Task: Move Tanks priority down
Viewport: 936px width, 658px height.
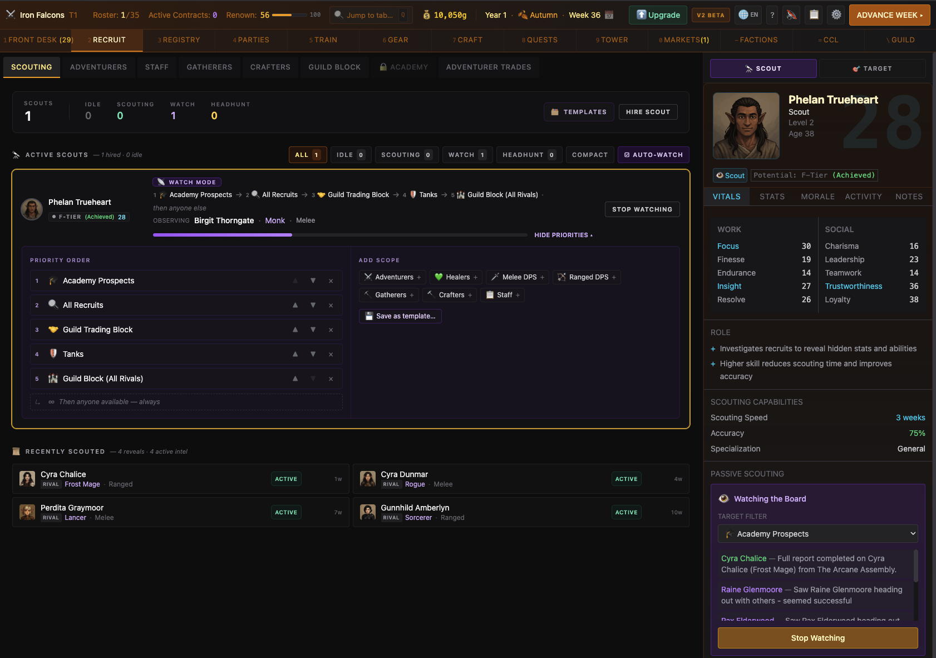Action: [313, 354]
